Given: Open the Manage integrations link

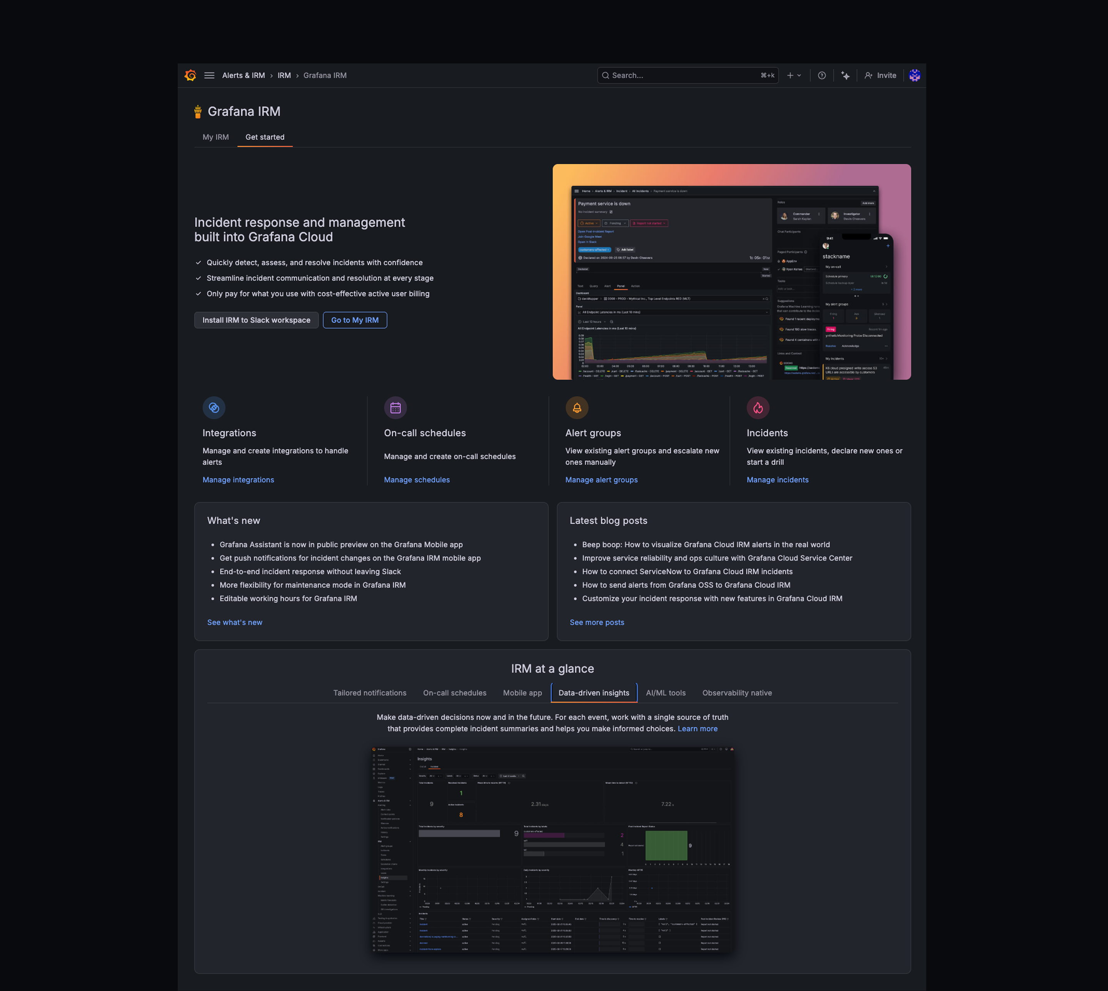Looking at the screenshot, I should [x=238, y=480].
